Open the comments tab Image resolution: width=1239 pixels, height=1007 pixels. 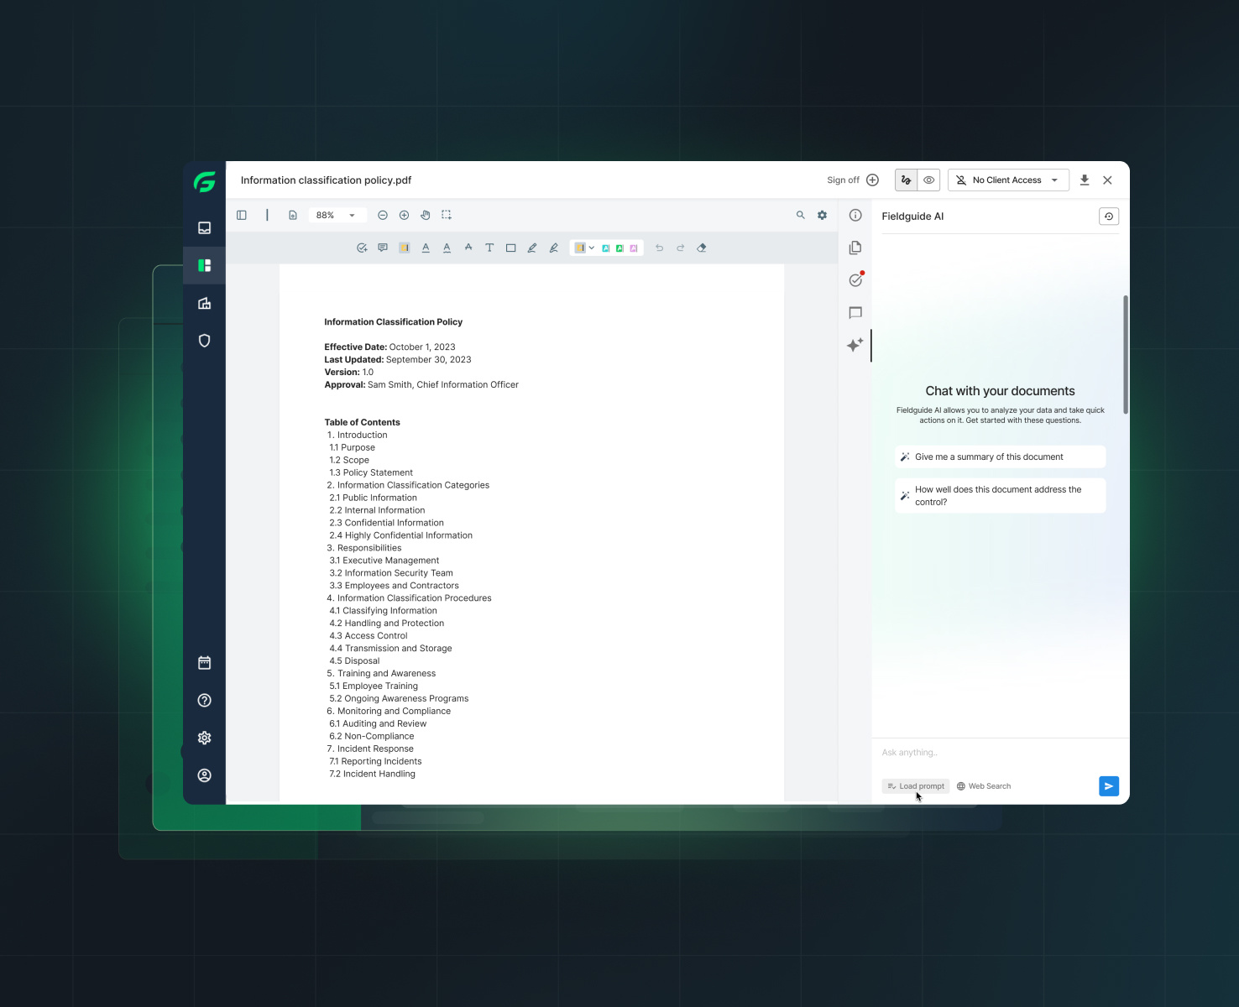coord(855,312)
